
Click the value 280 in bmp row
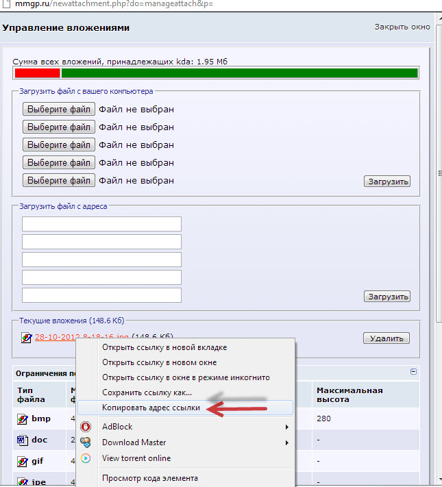coord(324,419)
